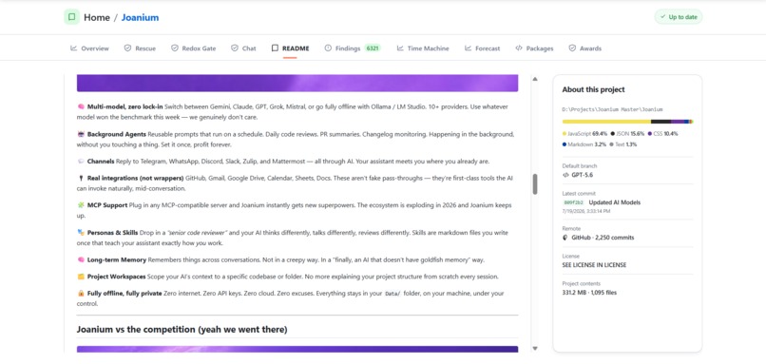Open the Awards tab

pos(585,48)
